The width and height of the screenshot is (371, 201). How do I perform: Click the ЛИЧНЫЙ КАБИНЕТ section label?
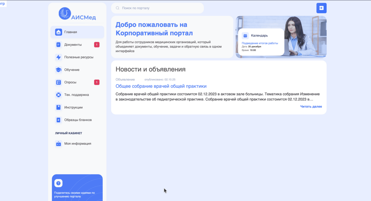(x=69, y=133)
